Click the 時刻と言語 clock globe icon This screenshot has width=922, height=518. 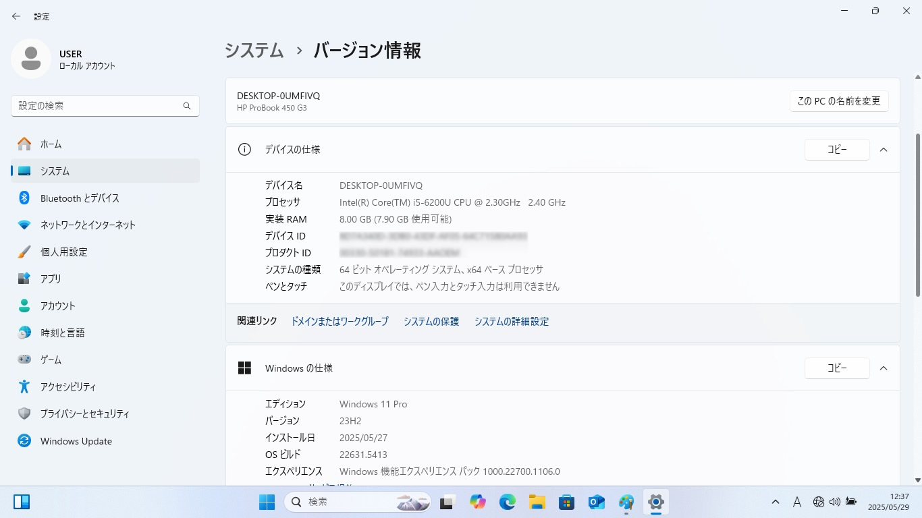point(24,333)
